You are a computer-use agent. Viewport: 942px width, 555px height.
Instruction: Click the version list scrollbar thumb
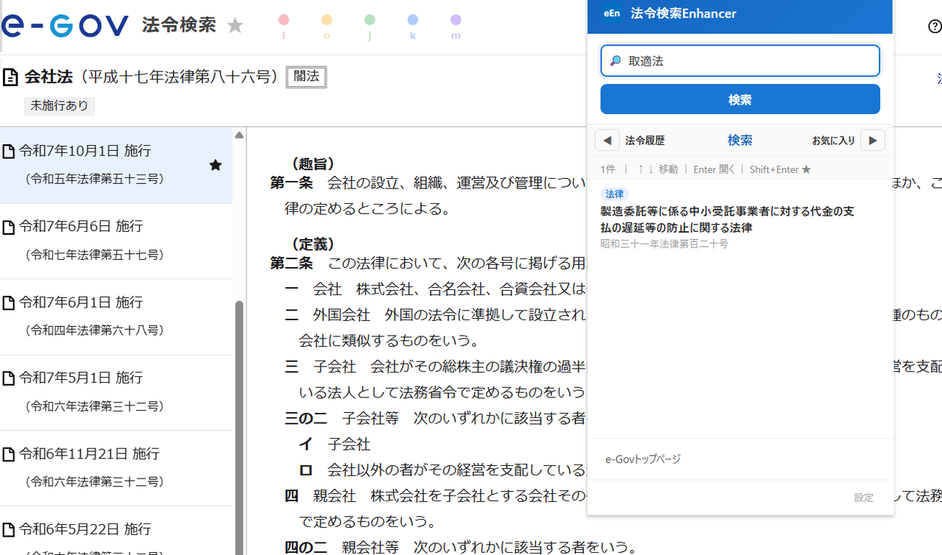click(x=239, y=427)
